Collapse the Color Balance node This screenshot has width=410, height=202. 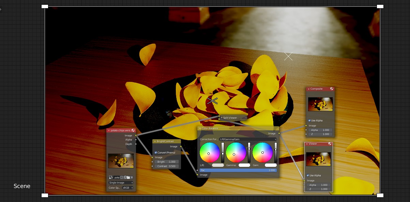click(x=200, y=129)
